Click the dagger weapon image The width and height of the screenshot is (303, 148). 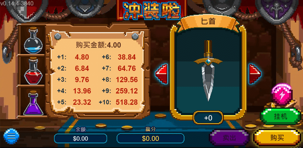click(x=208, y=70)
